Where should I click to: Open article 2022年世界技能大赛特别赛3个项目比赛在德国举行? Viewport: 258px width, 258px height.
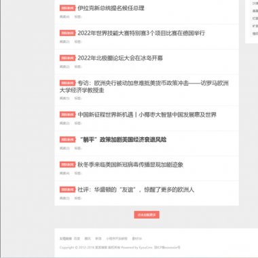(141, 33)
